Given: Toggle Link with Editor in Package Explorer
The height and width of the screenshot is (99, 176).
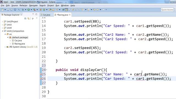Looking at the screenshot, I should (x=29, y=18).
